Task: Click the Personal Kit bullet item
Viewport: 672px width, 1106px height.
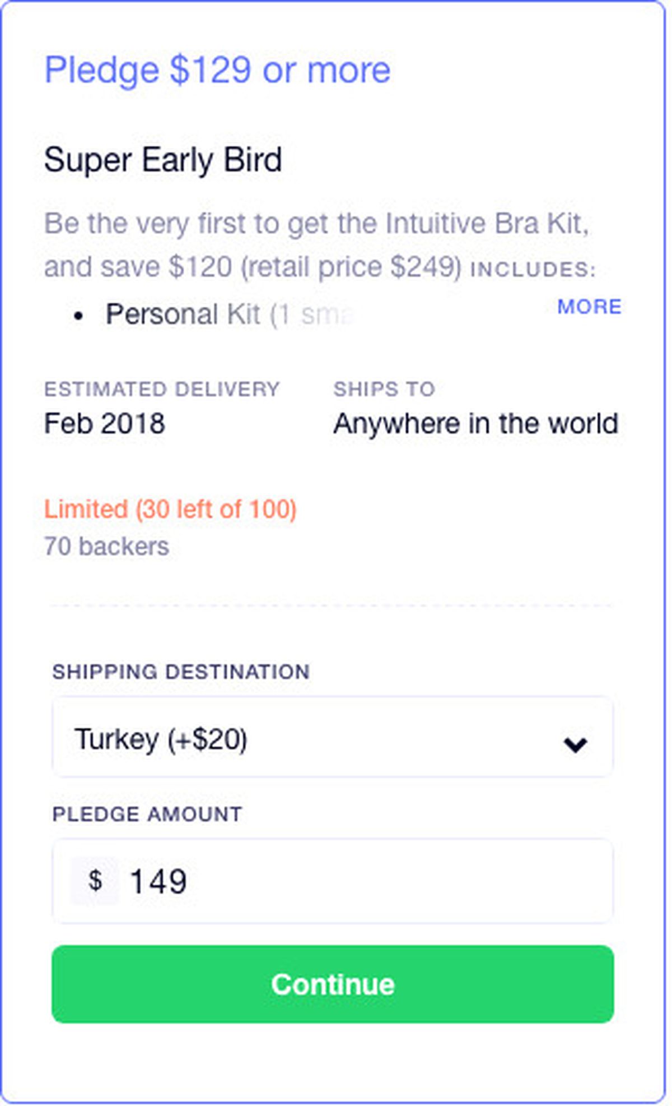Action: click(230, 314)
